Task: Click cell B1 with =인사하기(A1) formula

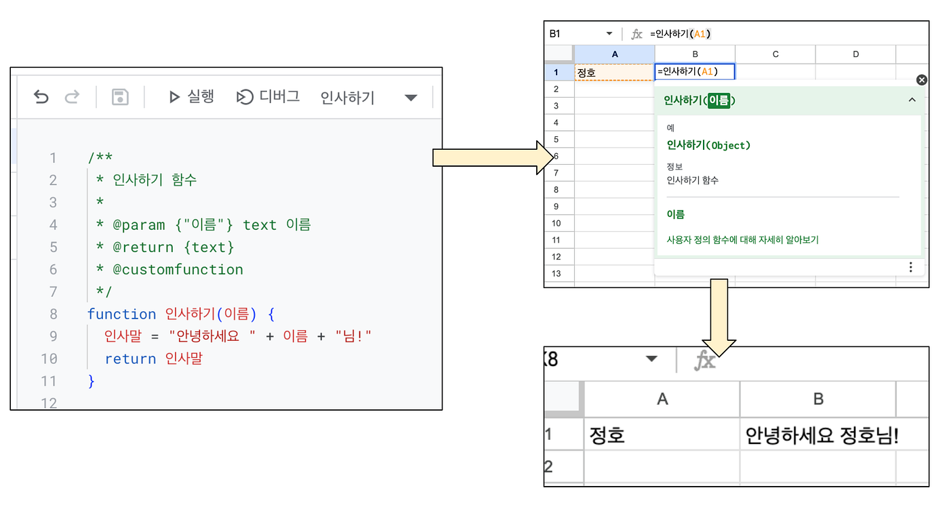Action: [695, 72]
